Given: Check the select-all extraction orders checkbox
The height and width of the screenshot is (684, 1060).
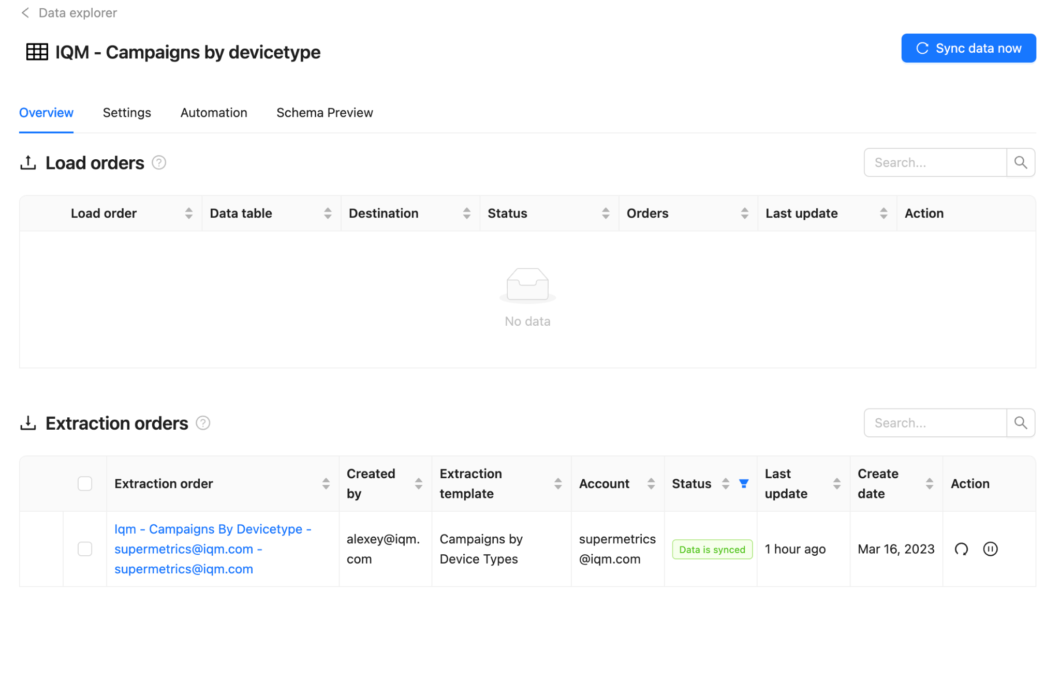Looking at the screenshot, I should click(x=85, y=483).
